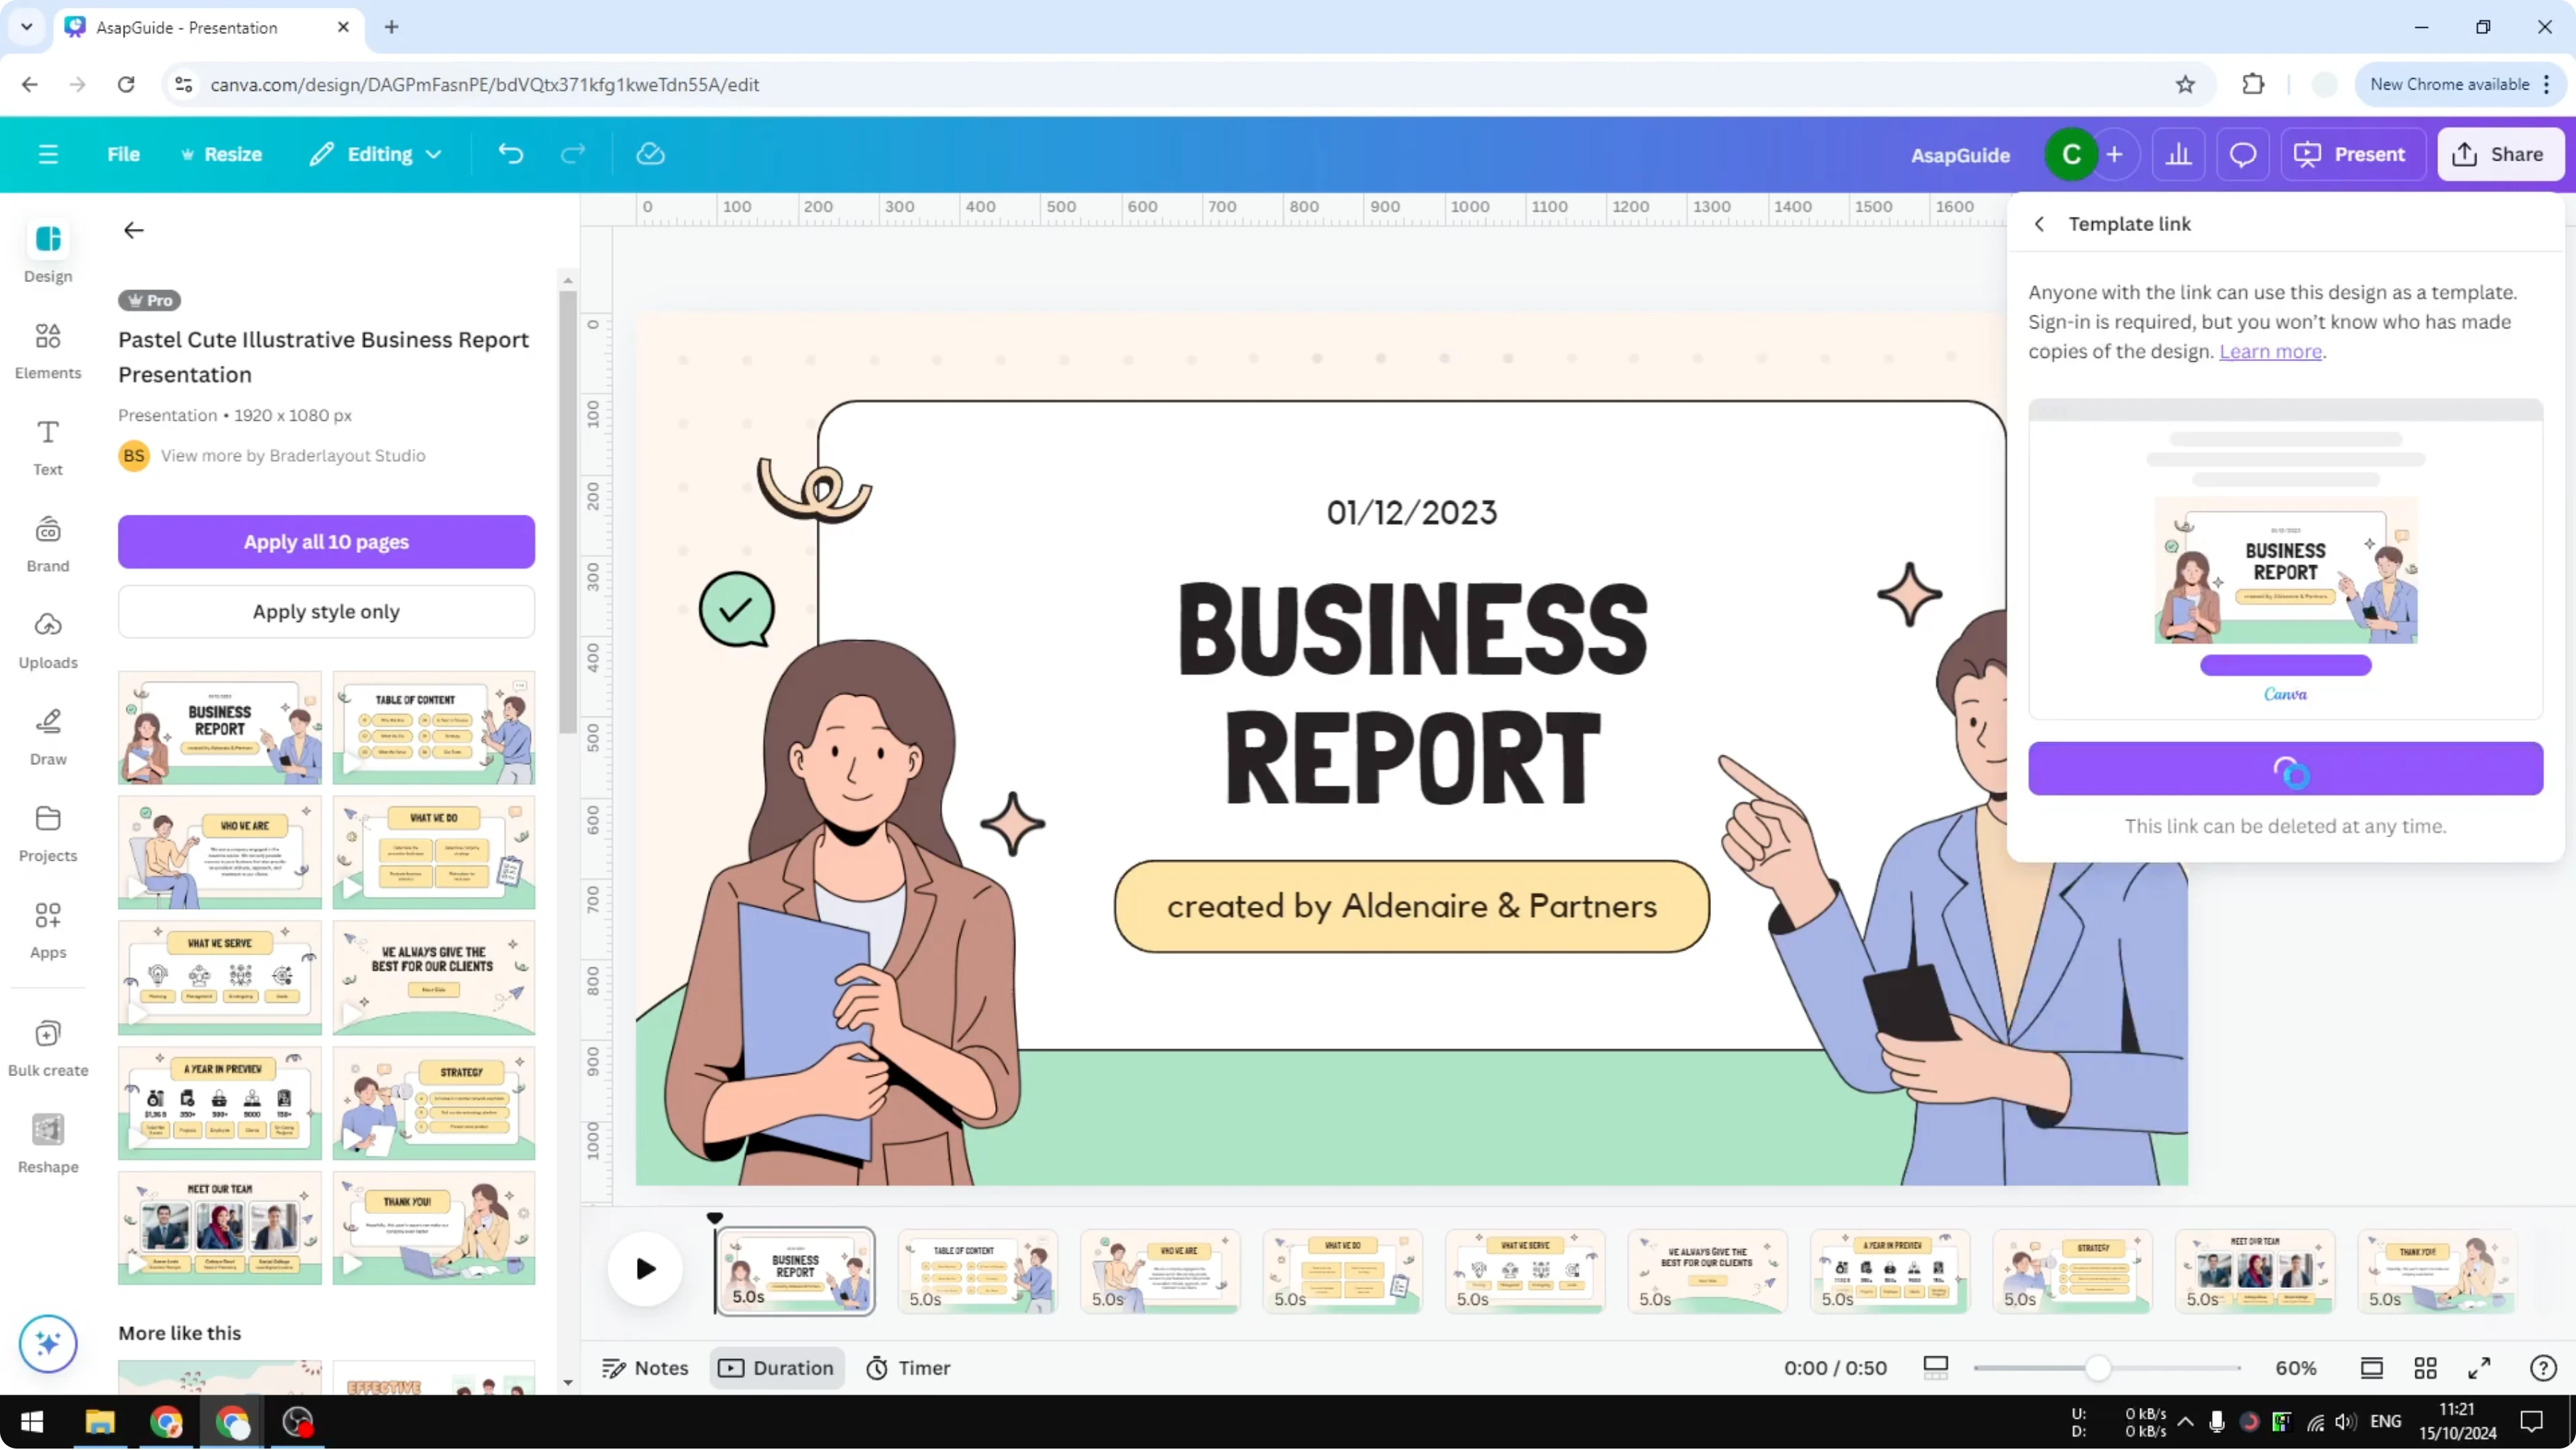Switch to the Duration tab

pyautogui.click(x=777, y=1367)
